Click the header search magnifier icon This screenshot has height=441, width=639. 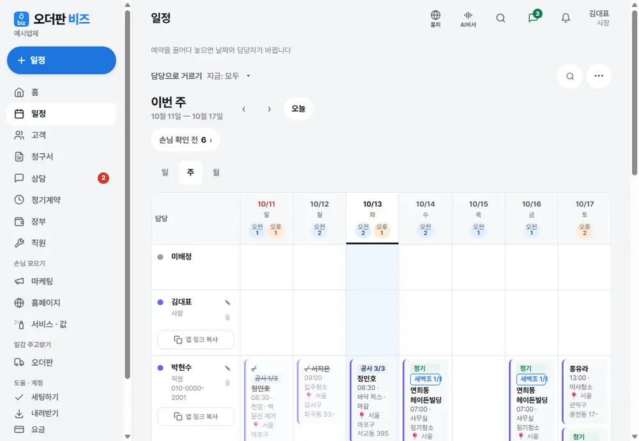500,19
